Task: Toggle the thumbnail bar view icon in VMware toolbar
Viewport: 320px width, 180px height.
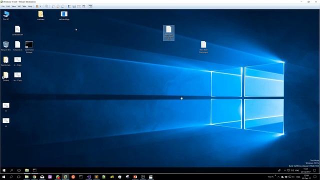Action: (x=74, y=6)
